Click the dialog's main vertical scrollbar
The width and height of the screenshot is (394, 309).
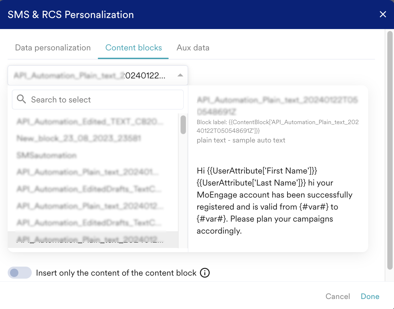click(390, 150)
